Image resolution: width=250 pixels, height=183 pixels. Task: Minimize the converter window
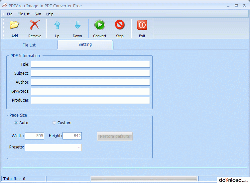(228, 6)
